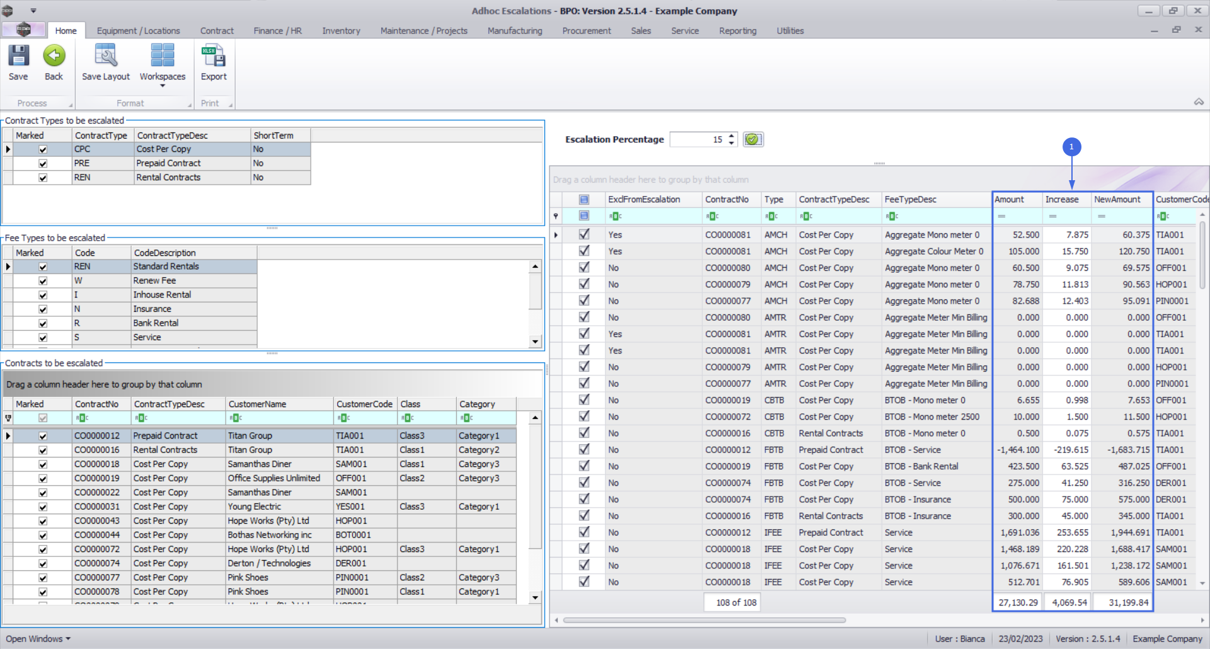Increase Escalation Percentage with up spinner arrow
Viewport: 1210px width, 649px height.
click(732, 135)
